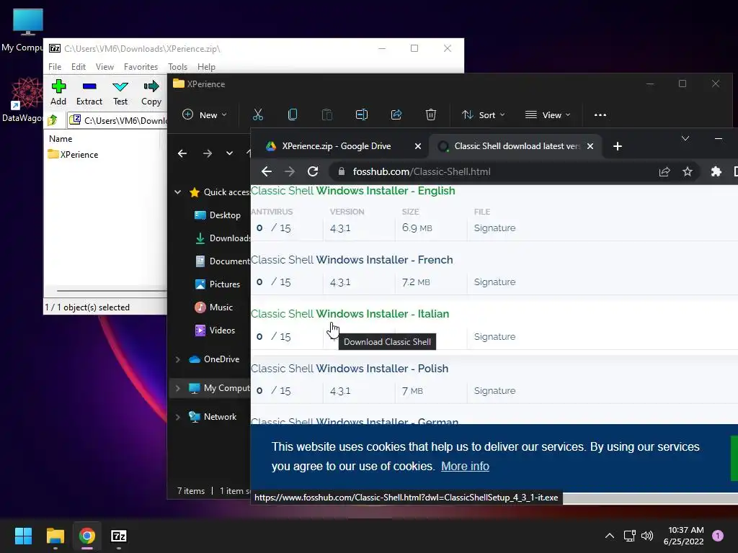The width and height of the screenshot is (738, 553).
Task: Click the Rename icon in Explorer toolbar
Action: point(362,114)
